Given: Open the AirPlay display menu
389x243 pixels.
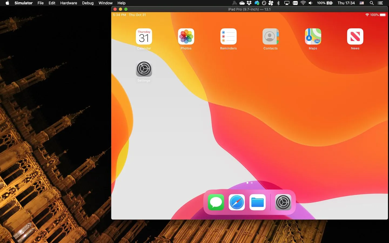Looking at the screenshot, I should [x=287, y=3].
